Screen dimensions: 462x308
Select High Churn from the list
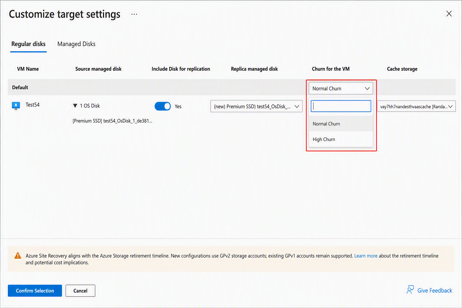pos(341,139)
